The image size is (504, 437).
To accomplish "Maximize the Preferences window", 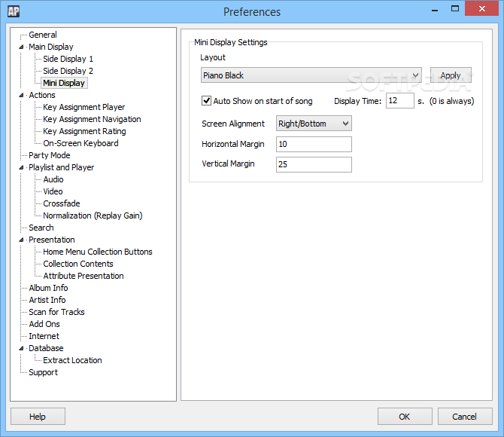I will (455, 9).
